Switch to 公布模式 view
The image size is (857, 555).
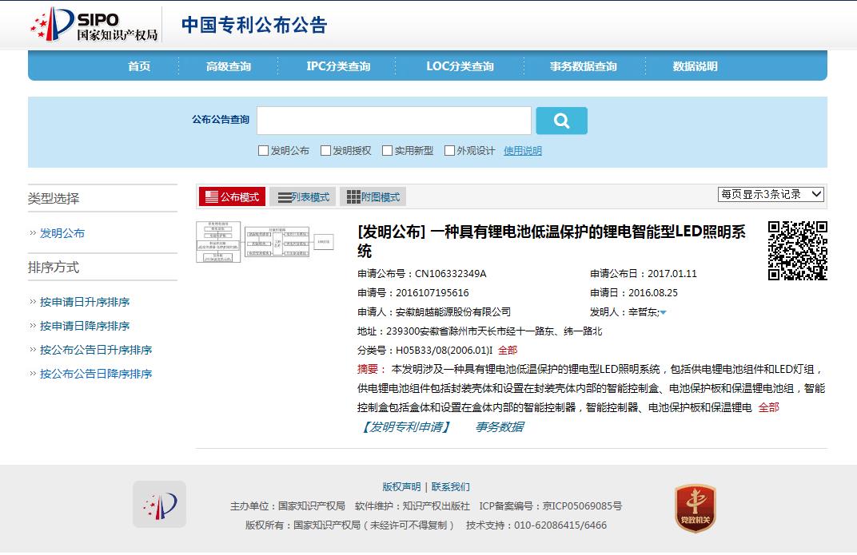point(232,197)
